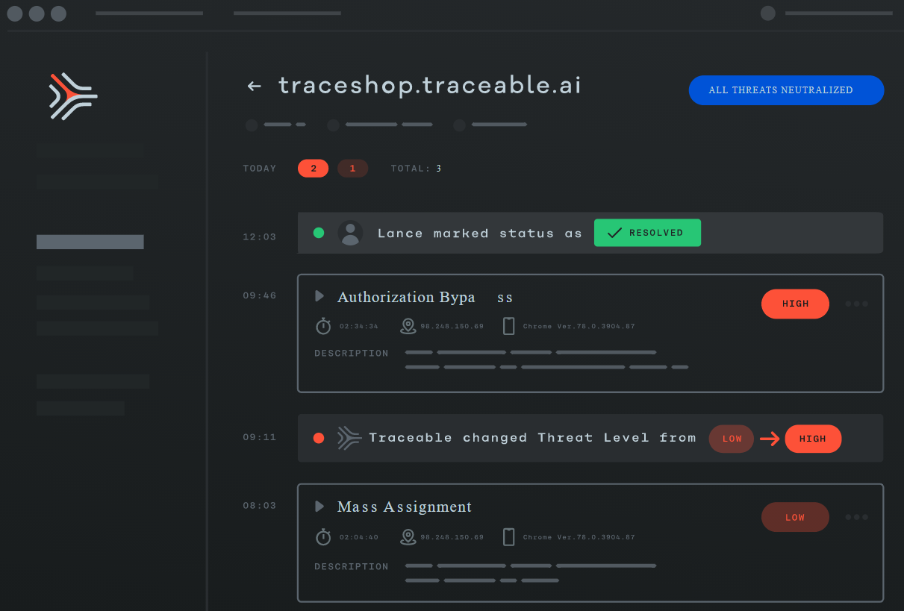Click the location pin icon in Authorization Bypass

tap(408, 326)
